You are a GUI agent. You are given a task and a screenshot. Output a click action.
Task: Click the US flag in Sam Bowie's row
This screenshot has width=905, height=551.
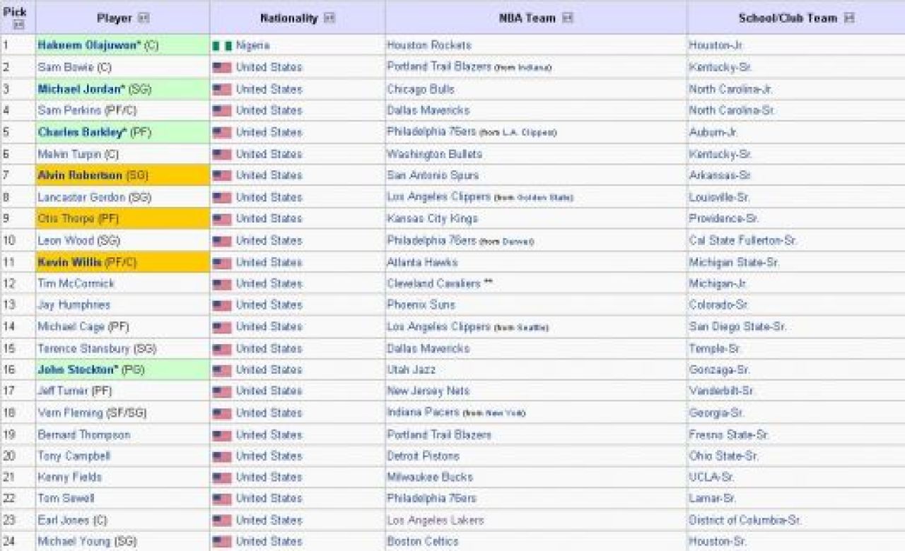[x=222, y=68]
